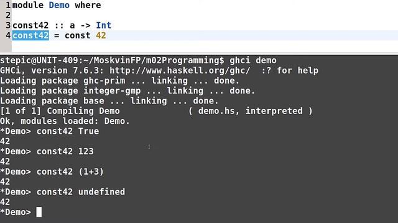Click the highlighted const42 on line 4
398x223 pixels.
point(30,35)
